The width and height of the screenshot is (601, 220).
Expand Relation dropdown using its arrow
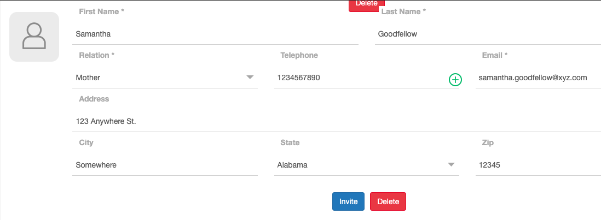250,78
